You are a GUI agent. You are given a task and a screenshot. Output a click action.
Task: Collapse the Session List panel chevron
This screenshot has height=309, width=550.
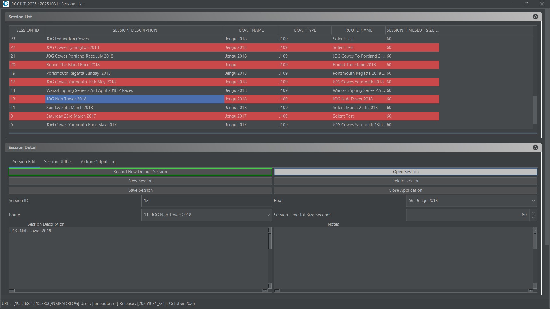tap(535, 17)
